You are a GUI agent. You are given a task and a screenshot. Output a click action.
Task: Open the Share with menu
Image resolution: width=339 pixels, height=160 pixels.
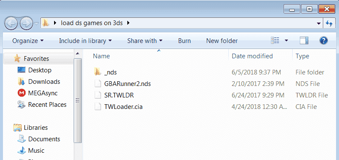coord(145,41)
